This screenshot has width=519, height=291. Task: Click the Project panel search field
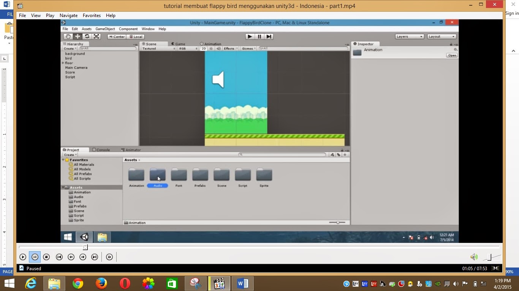[x=282, y=155]
